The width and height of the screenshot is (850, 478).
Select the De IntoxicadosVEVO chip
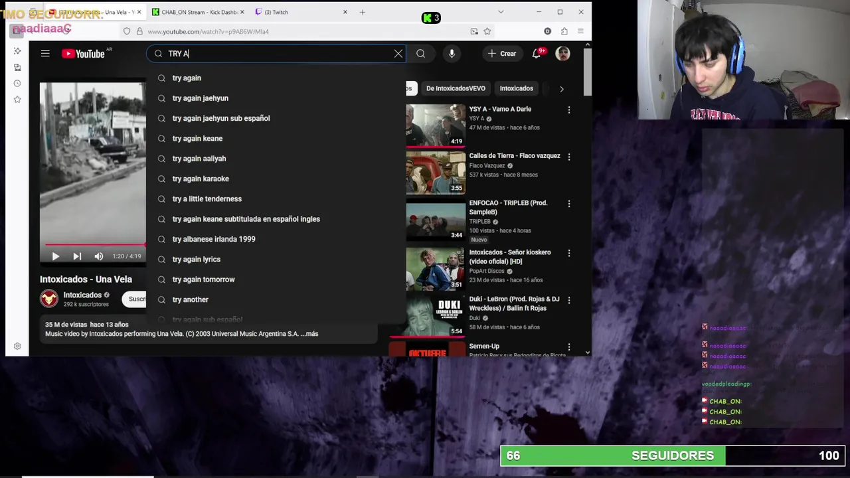pos(456,88)
